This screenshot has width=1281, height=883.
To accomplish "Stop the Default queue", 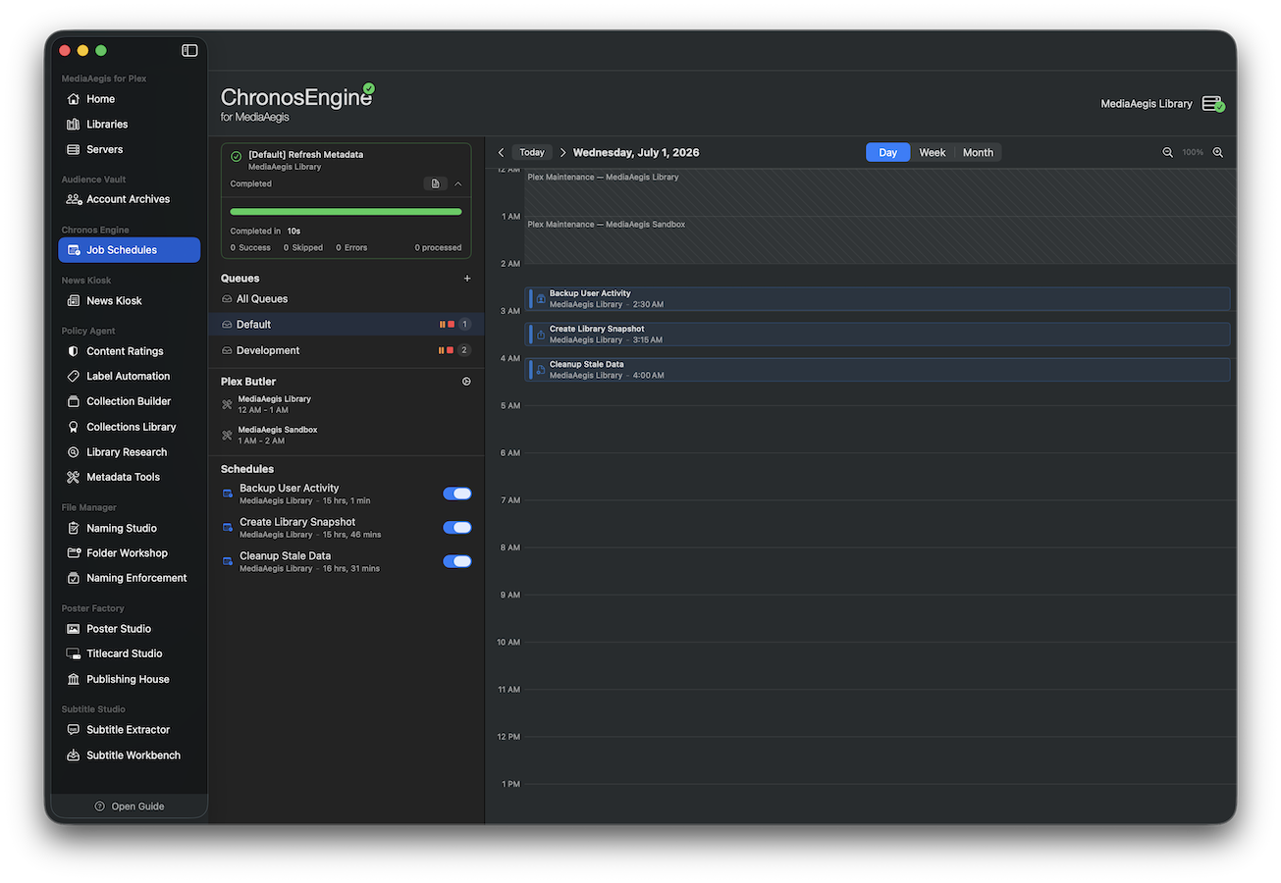I will [x=451, y=325].
